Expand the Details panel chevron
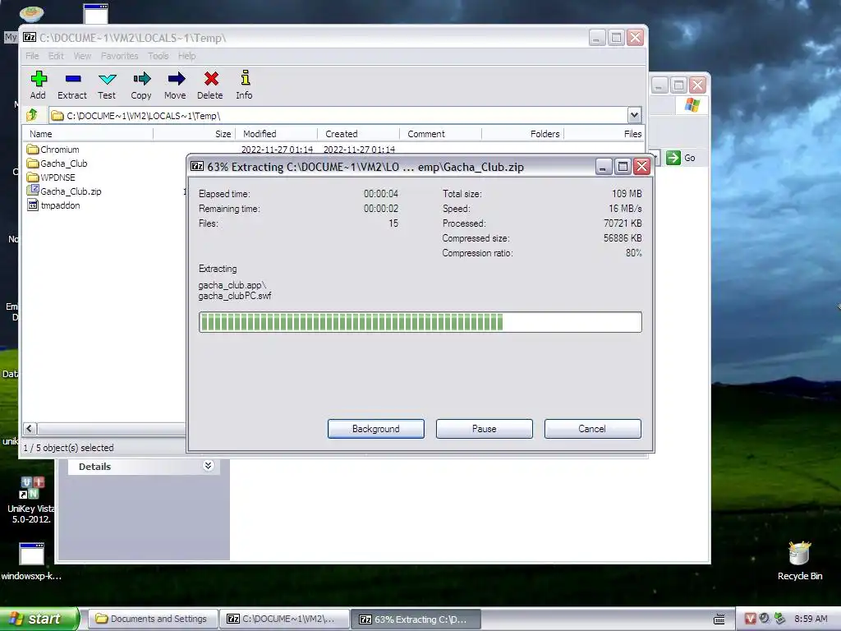The width and height of the screenshot is (841, 631). pyautogui.click(x=208, y=466)
